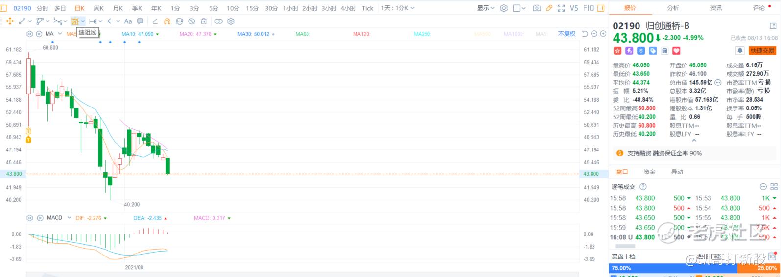Viewport: 781px width, 277px height.
Task: Open chart settings gear in top bar
Action: 504,8
